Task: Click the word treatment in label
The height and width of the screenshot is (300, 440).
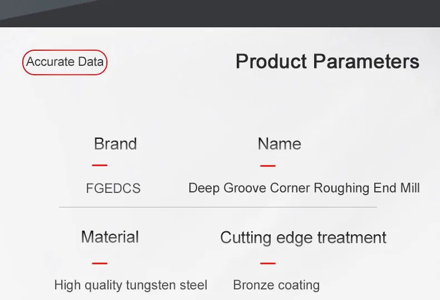Action: click(352, 238)
